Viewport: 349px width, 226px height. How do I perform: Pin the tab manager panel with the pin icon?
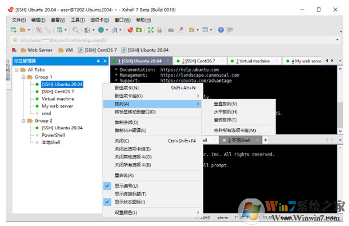click(x=98, y=61)
